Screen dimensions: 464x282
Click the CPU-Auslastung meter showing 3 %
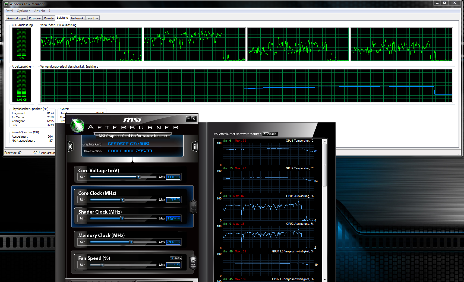tap(22, 44)
